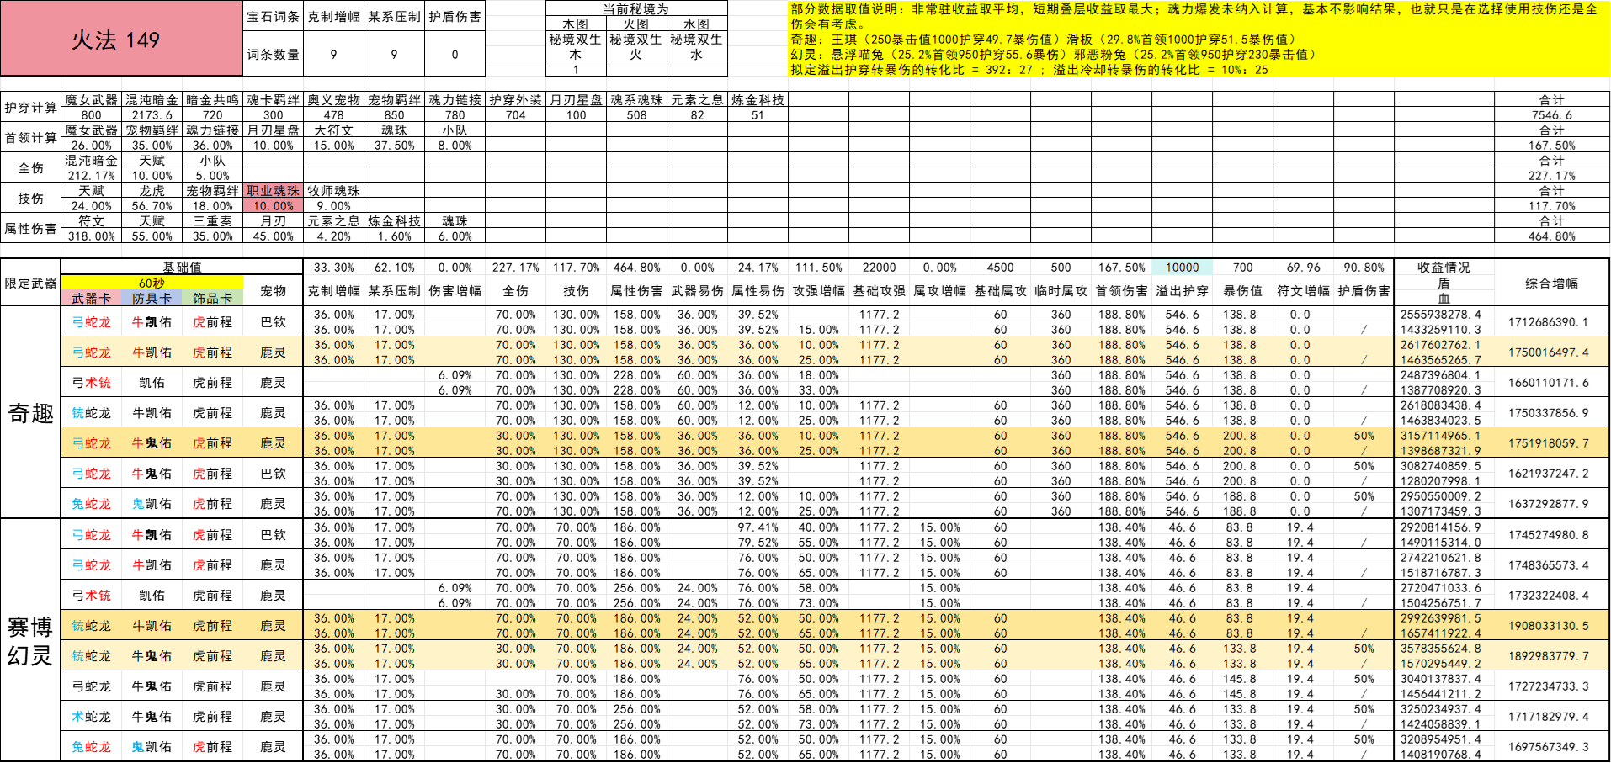Viewport: 1611px width, 763px height.
Task: Select the 木图 realm cell
Action: [576, 24]
